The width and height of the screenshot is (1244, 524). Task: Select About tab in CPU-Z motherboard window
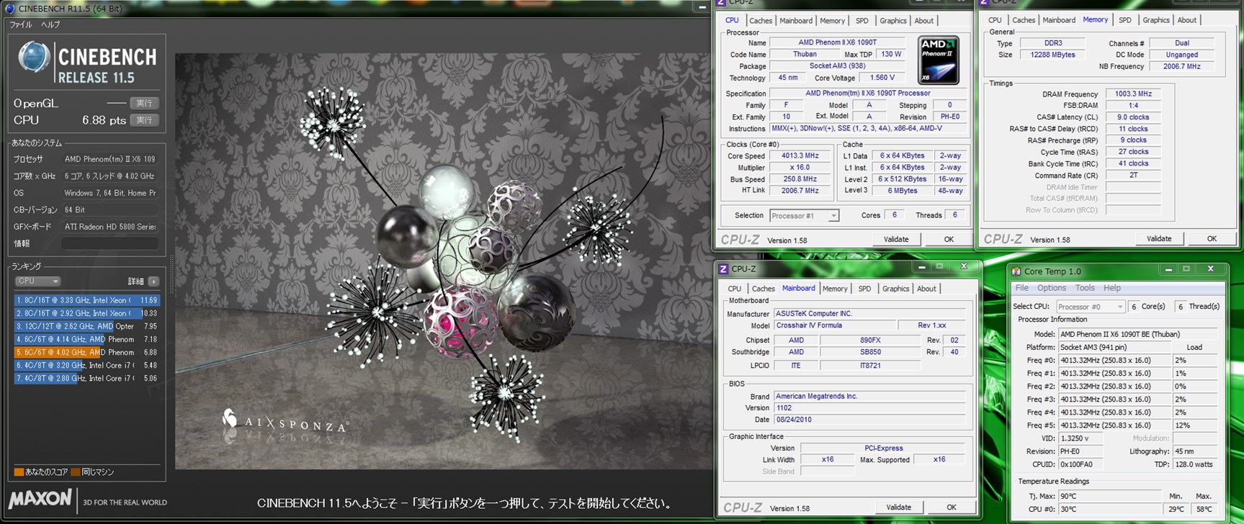[926, 289]
